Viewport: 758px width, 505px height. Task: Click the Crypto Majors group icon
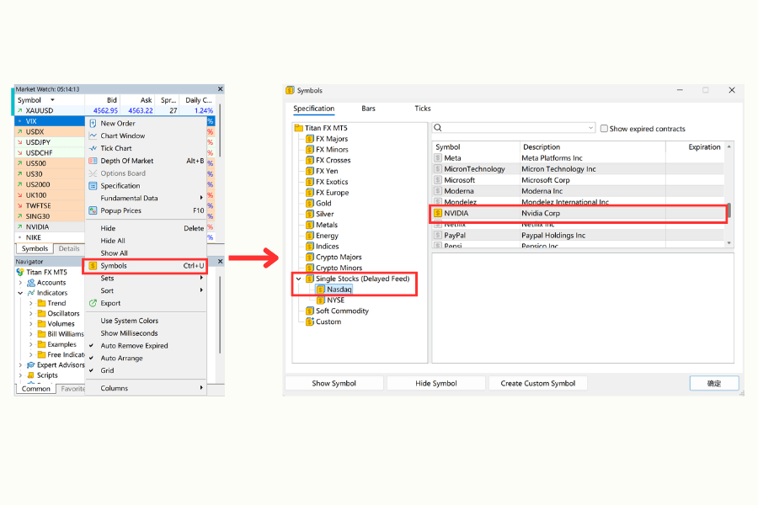pos(310,257)
